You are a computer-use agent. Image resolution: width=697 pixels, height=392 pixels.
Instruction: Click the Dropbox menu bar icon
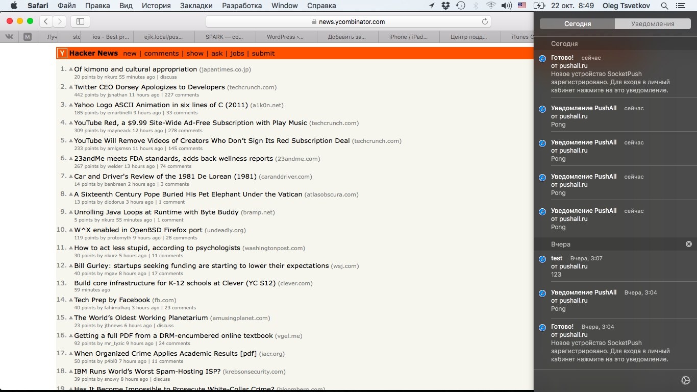tap(446, 6)
